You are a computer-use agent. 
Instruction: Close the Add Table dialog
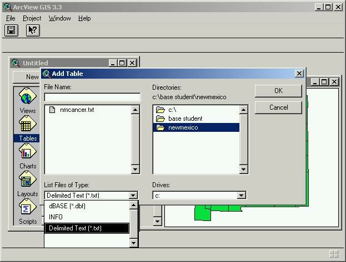tap(299, 74)
